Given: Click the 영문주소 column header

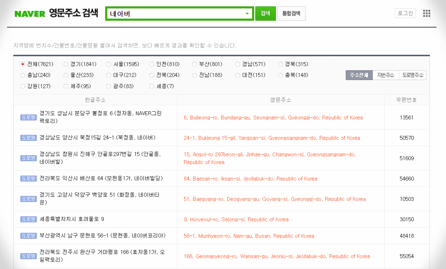Looking at the screenshot, I should coord(281,100).
